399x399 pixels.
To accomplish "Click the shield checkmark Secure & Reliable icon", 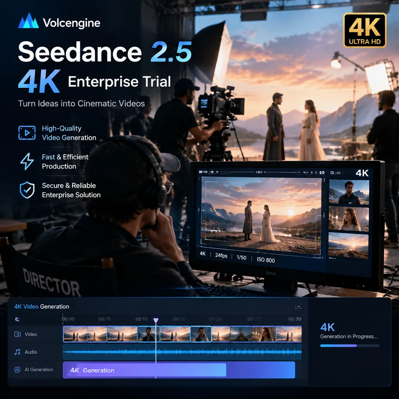I will 27,190.
